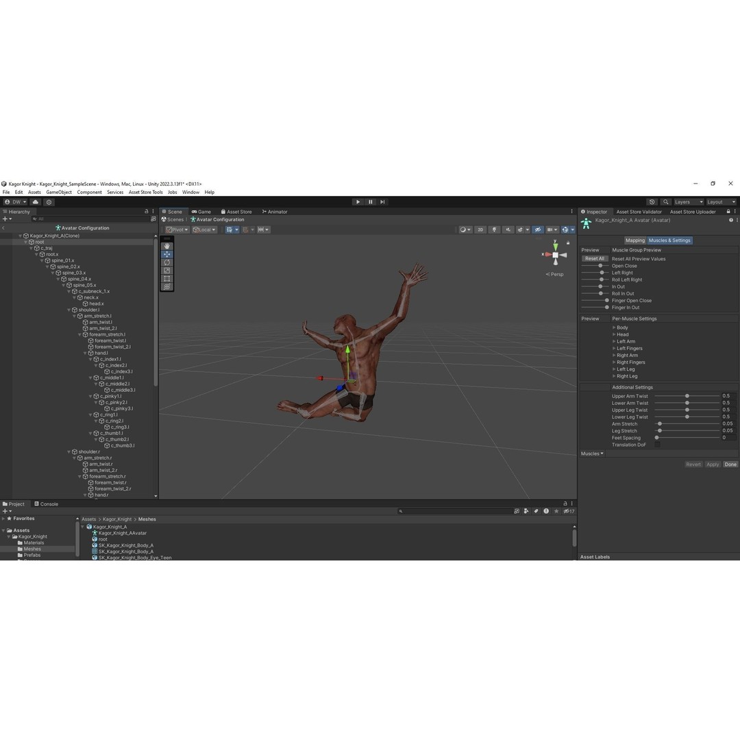The image size is (740, 740).
Task: Select the Hand (View) tool
Action: coord(167,247)
